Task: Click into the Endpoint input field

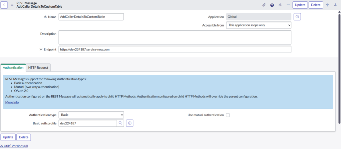Action: 175,49
